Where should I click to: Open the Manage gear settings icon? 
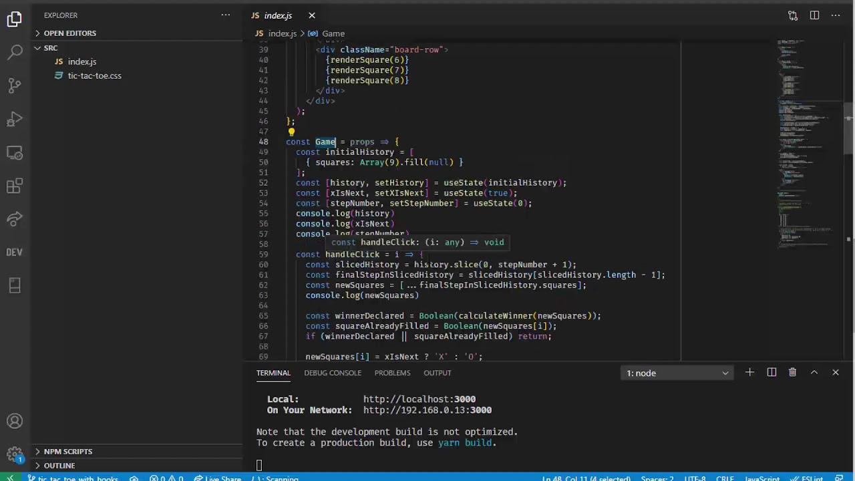point(15,455)
